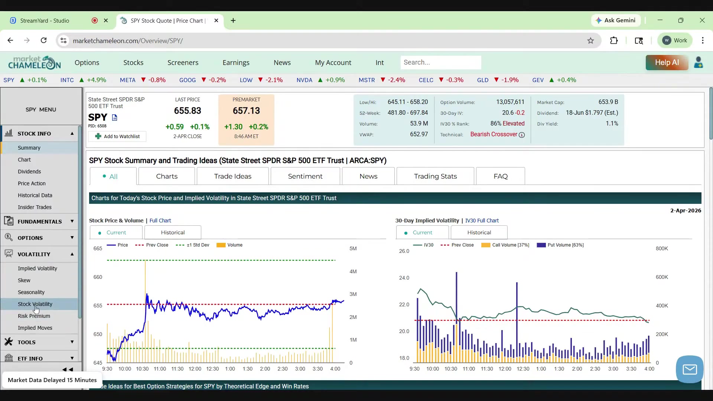This screenshot has height=401, width=713.
Task: Open Chrome three-dot menu
Action: [x=703, y=40]
